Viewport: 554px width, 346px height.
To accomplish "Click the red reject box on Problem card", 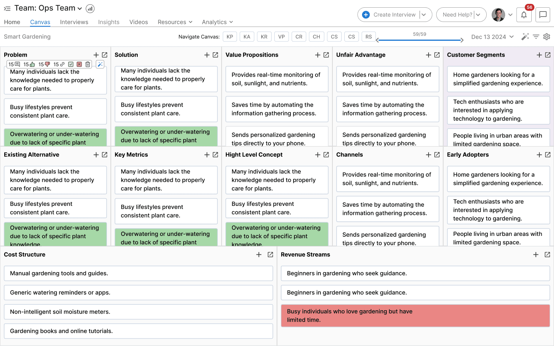I will (79, 64).
